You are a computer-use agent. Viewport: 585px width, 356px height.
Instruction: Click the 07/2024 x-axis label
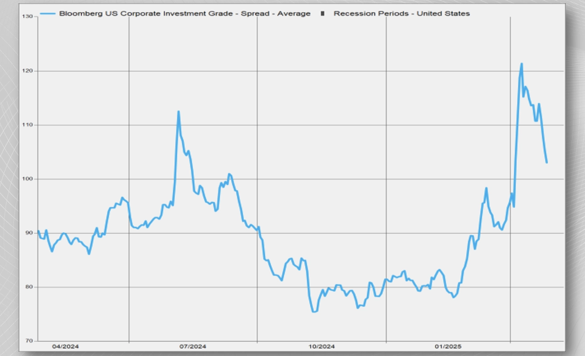point(193,346)
